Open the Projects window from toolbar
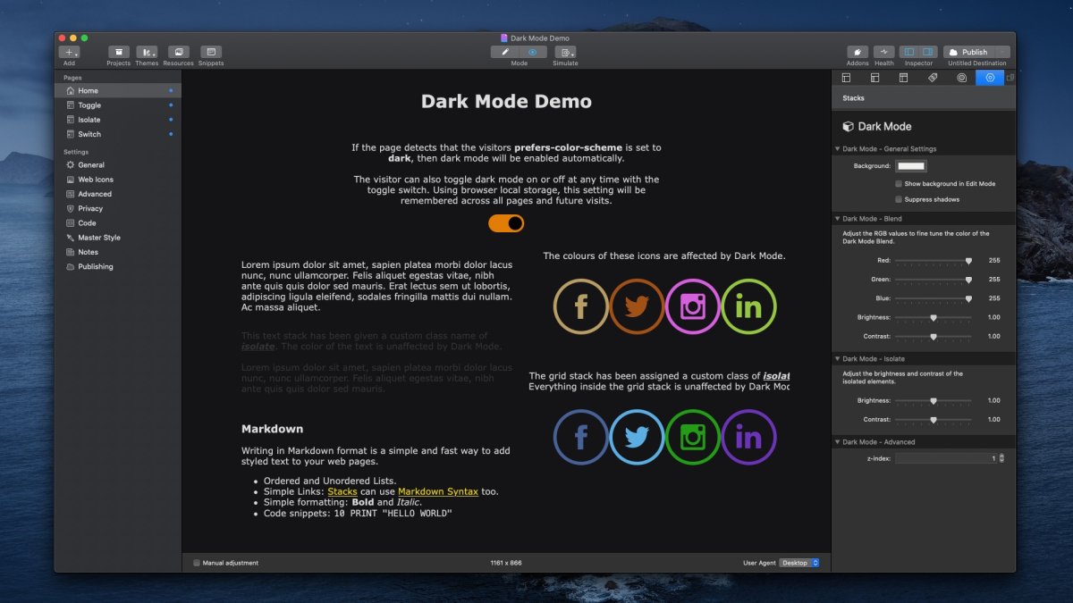1073x603 pixels. click(x=118, y=53)
